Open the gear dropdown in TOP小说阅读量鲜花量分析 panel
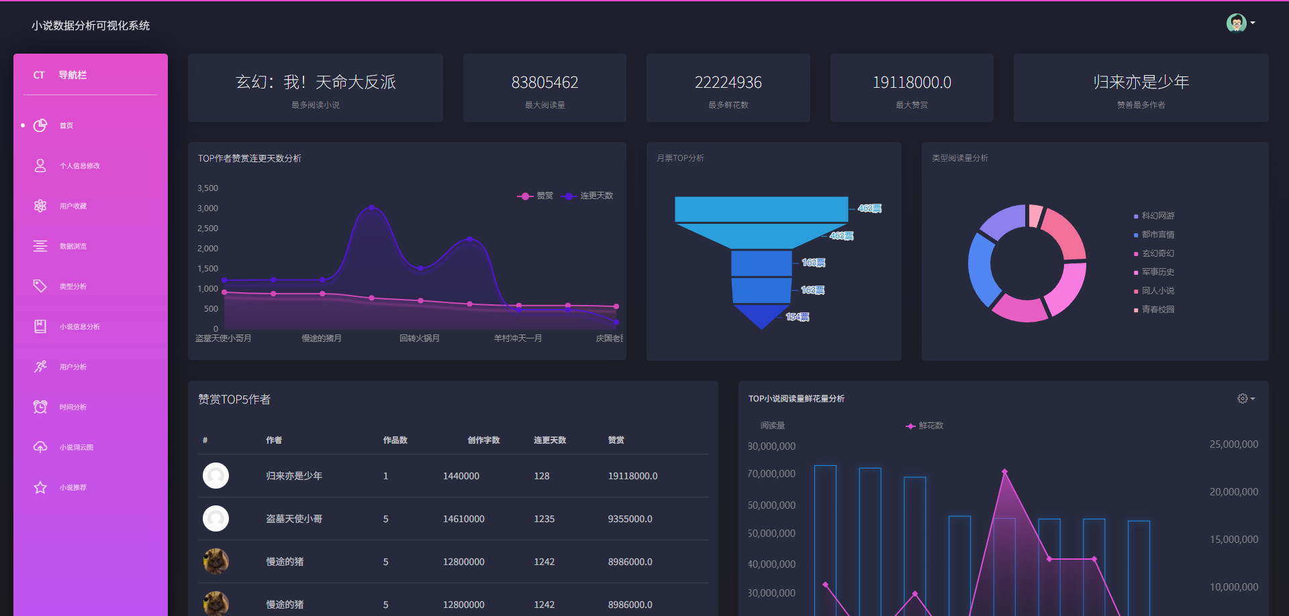This screenshot has width=1289, height=616. 1246,398
